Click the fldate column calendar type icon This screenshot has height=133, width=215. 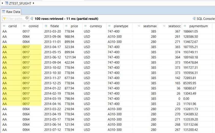(x=46, y=26)
